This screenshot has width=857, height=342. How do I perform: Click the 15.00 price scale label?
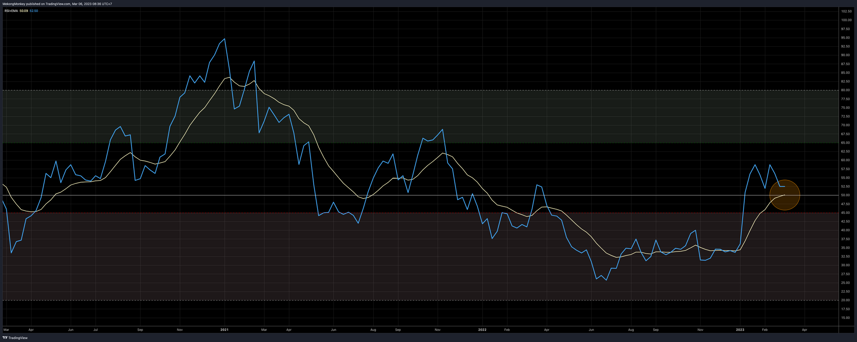[846, 318]
